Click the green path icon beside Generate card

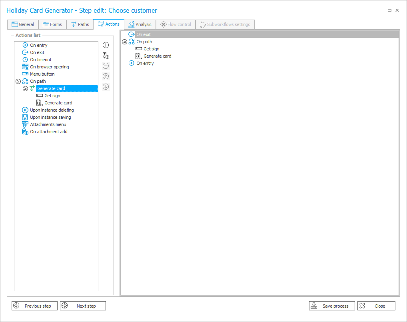32,88
